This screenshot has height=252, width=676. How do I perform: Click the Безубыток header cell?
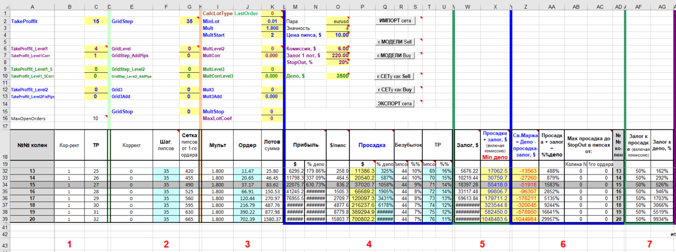point(407,145)
